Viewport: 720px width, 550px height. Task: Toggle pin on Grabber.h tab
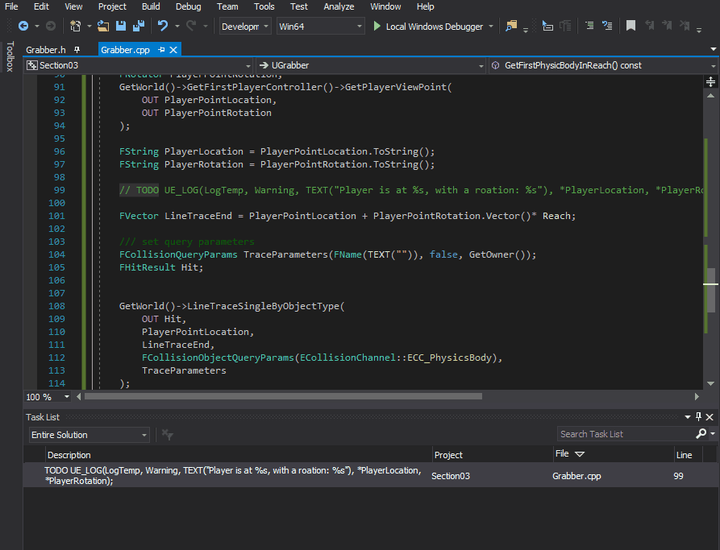(77, 50)
